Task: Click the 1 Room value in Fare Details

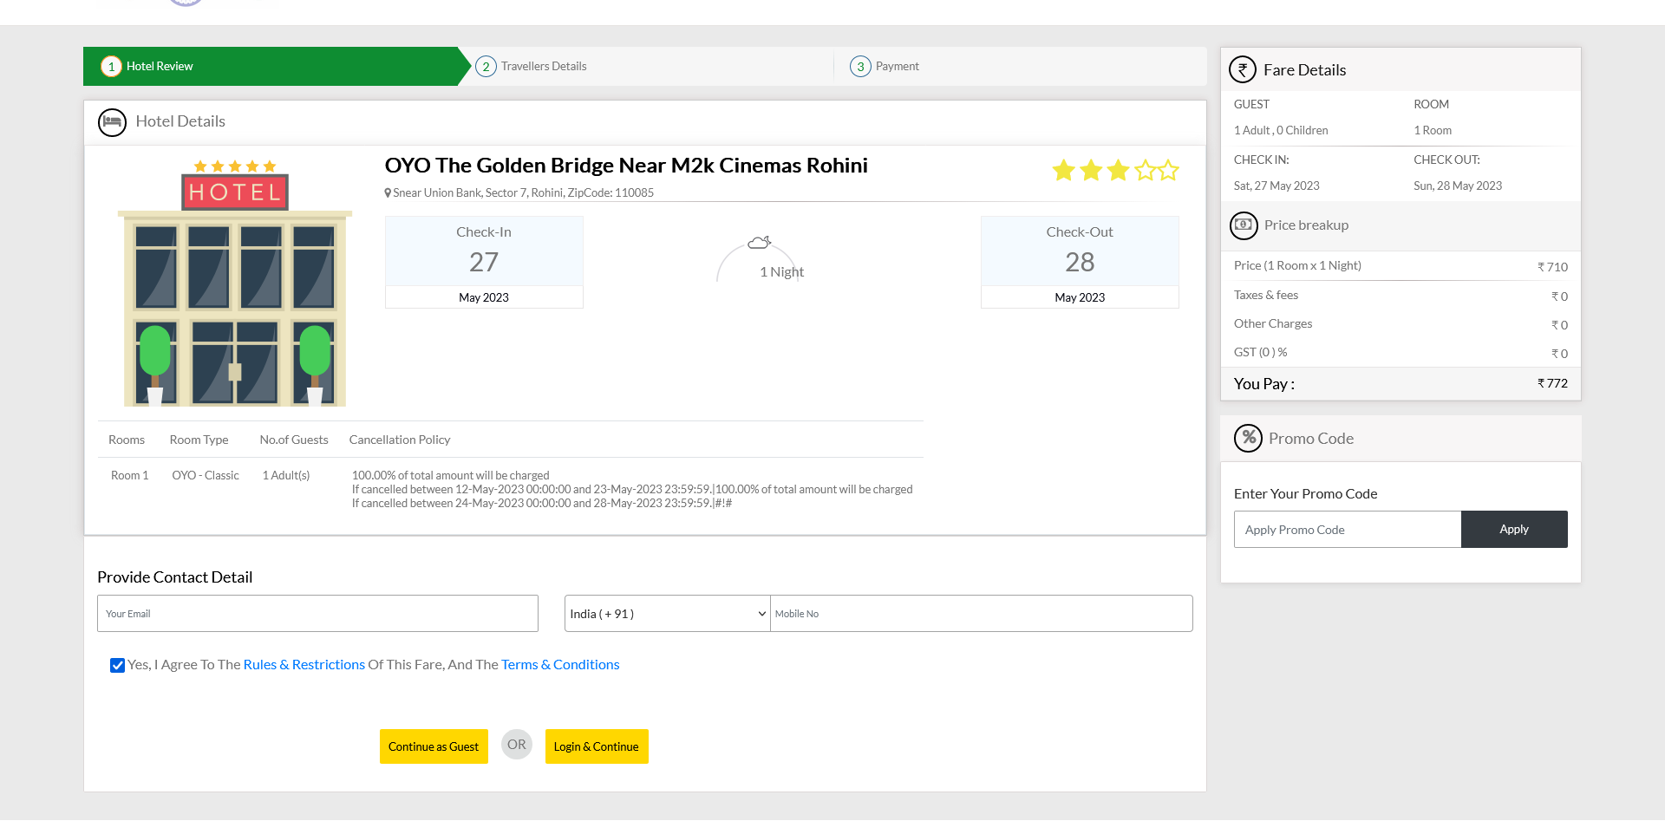Action: pyautogui.click(x=1433, y=131)
